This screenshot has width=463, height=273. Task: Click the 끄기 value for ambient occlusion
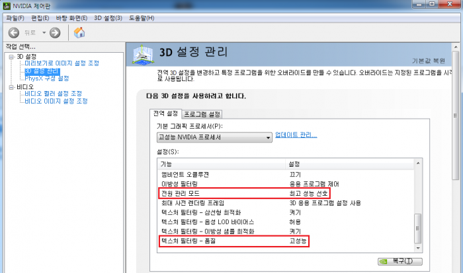(x=295, y=175)
